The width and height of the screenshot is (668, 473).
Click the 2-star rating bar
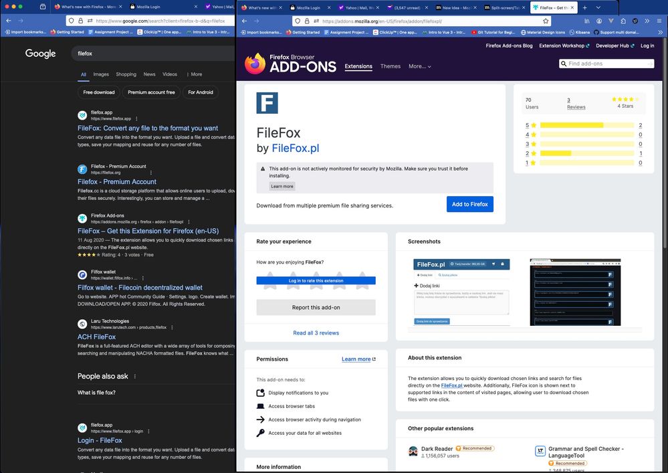click(587, 153)
